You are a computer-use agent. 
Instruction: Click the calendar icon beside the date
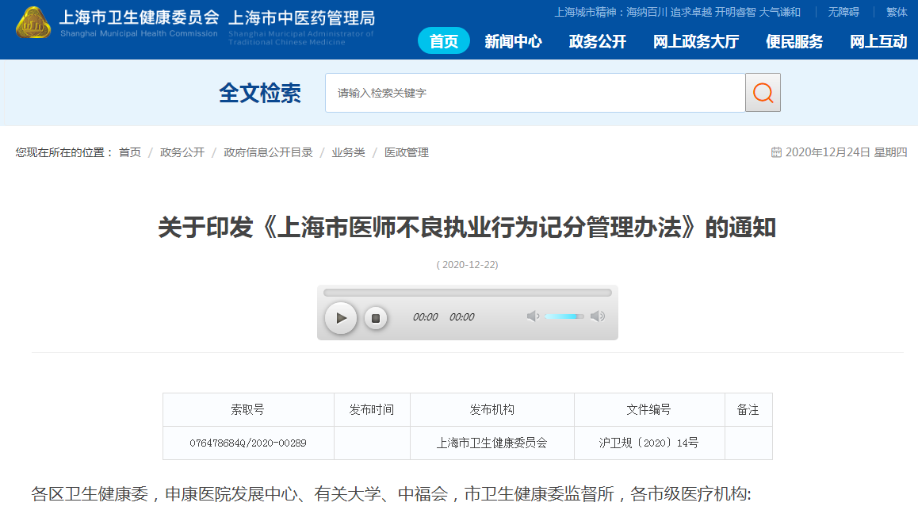pos(776,152)
